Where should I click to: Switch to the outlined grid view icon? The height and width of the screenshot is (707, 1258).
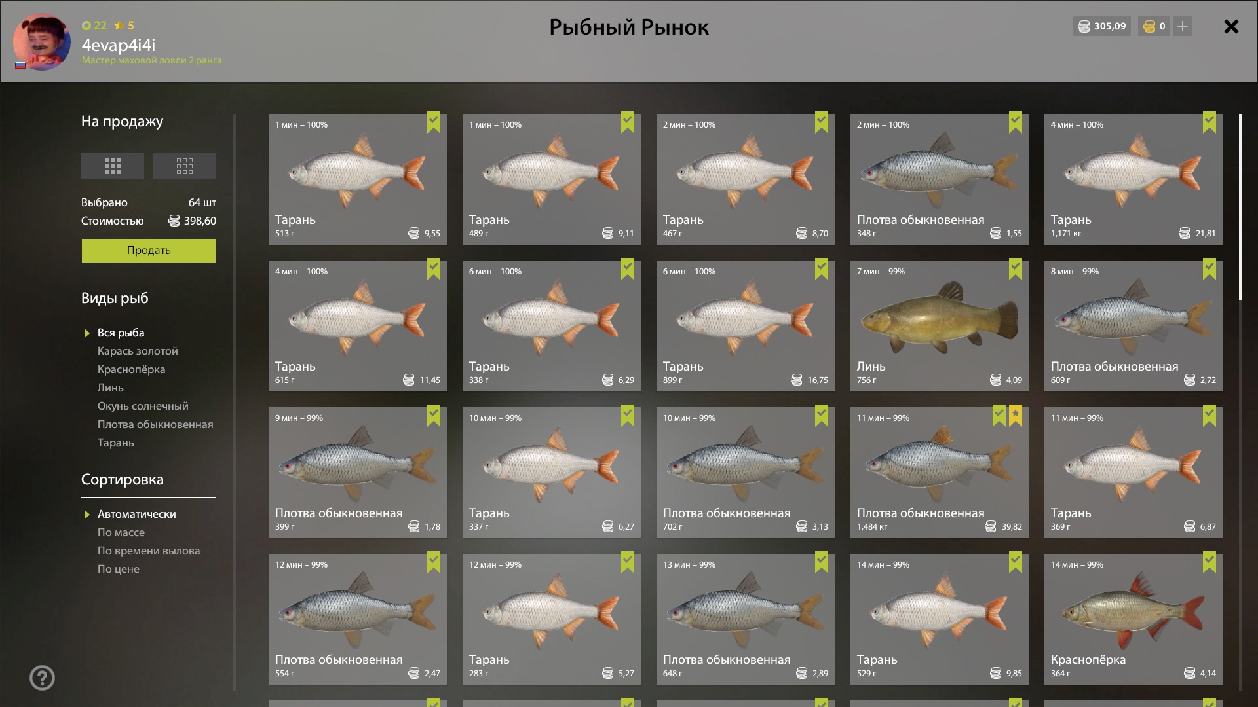click(x=185, y=166)
